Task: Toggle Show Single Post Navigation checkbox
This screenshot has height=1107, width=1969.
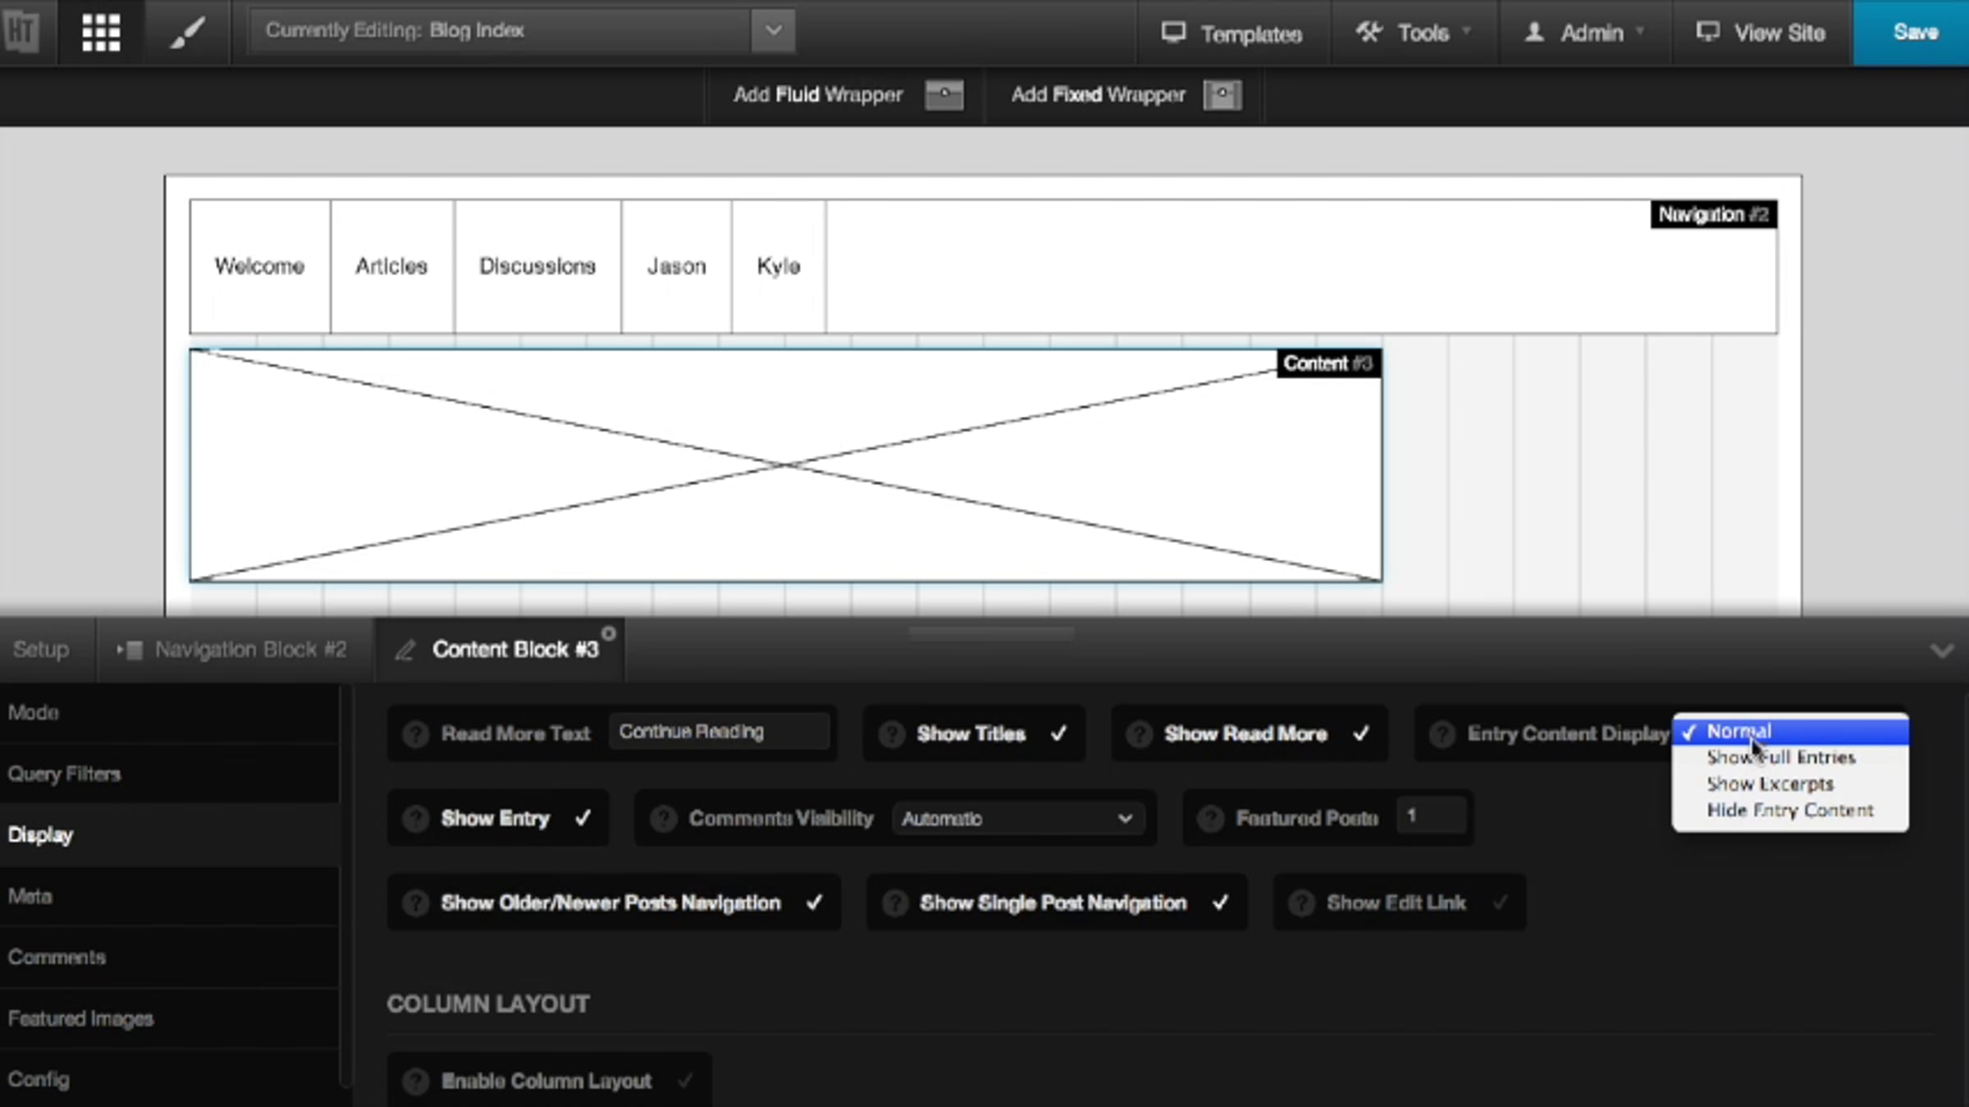Action: 1220,903
